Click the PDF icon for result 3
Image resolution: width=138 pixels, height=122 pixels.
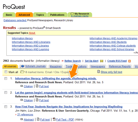[54, 119]
